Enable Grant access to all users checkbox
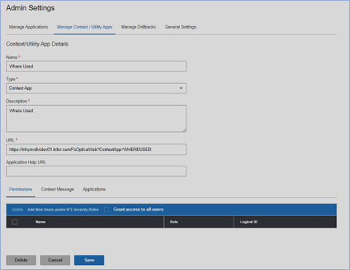Screen dimensions: 350x270 click(x=106, y=209)
